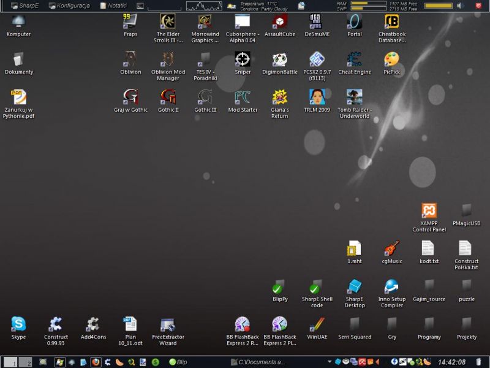Click the red power button top-right
The image size is (490, 368).
pos(478,6)
